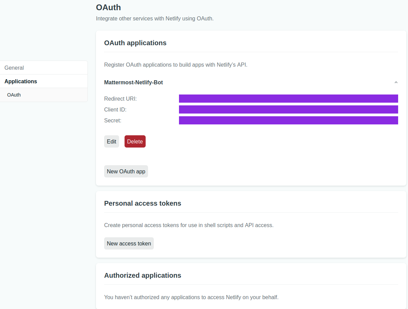Delete the Mattermost-Netlify-Bot OAuth app
This screenshot has height=309, width=408.
135,141
